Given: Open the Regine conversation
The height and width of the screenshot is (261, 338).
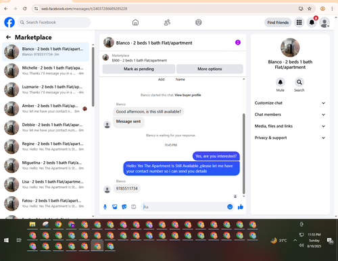Looking at the screenshot, I should click(x=45, y=146).
